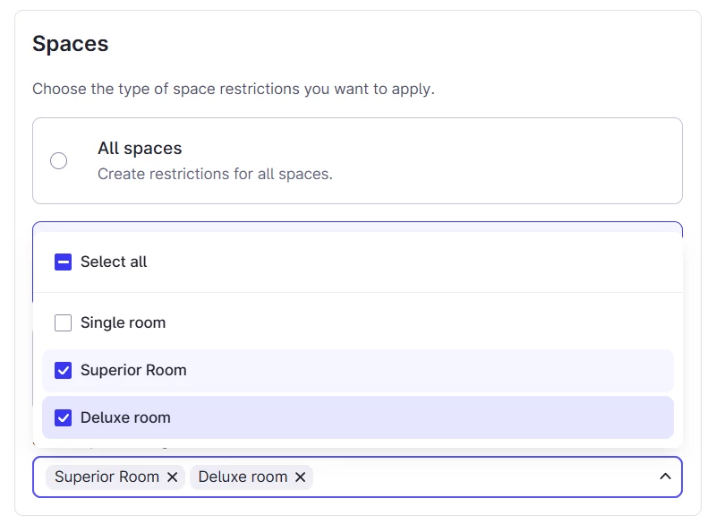
Task: Uncheck the Deluxe room checkbox
Action: point(63,418)
